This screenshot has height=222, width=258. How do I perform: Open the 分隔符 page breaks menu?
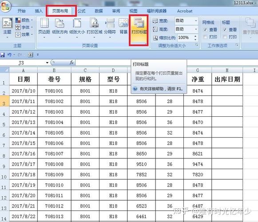click(x=110, y=28)
